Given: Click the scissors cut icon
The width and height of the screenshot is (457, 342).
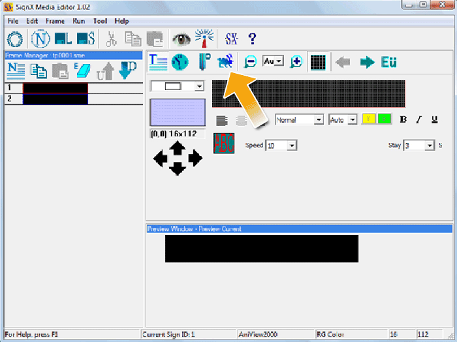Looking at the screenshot, I should (x=111, y=39).
